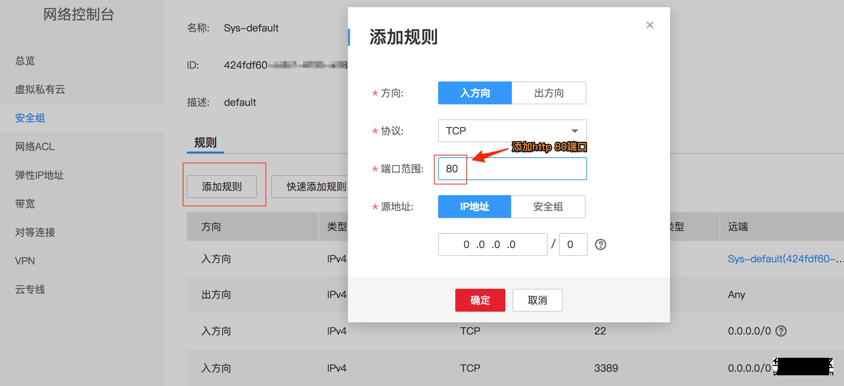Click the protocol dropdown arrow
The image size is (844, 386).
574,131
